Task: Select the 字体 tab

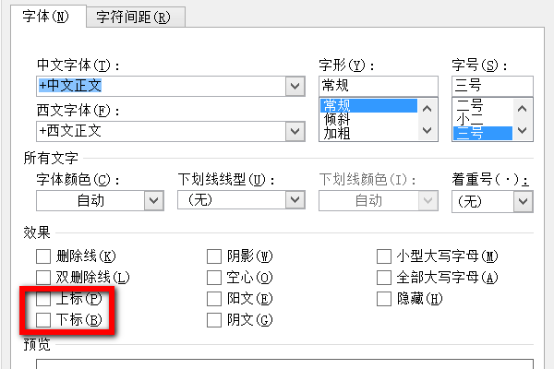Action: click(x=47, y=17)
